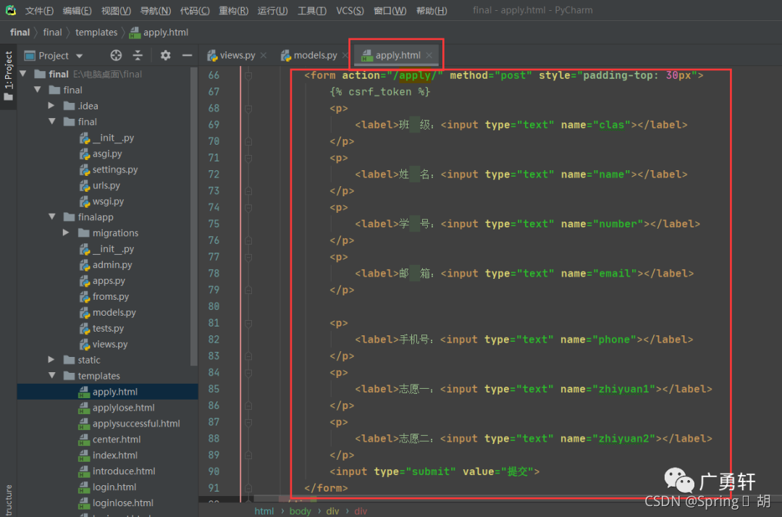Click the locate current file target icon

[116, 56]
